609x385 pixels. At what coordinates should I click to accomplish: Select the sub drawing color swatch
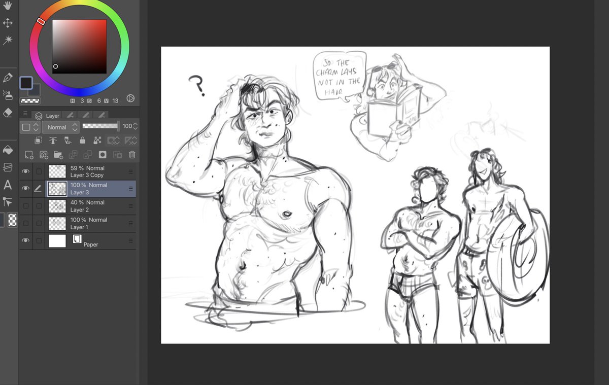35,90
